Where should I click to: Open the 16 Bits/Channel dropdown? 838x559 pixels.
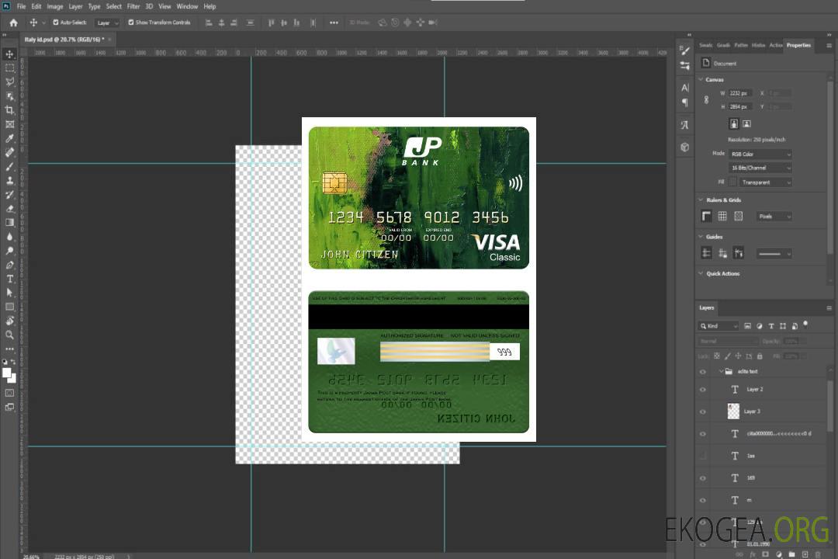pos(760,168)
